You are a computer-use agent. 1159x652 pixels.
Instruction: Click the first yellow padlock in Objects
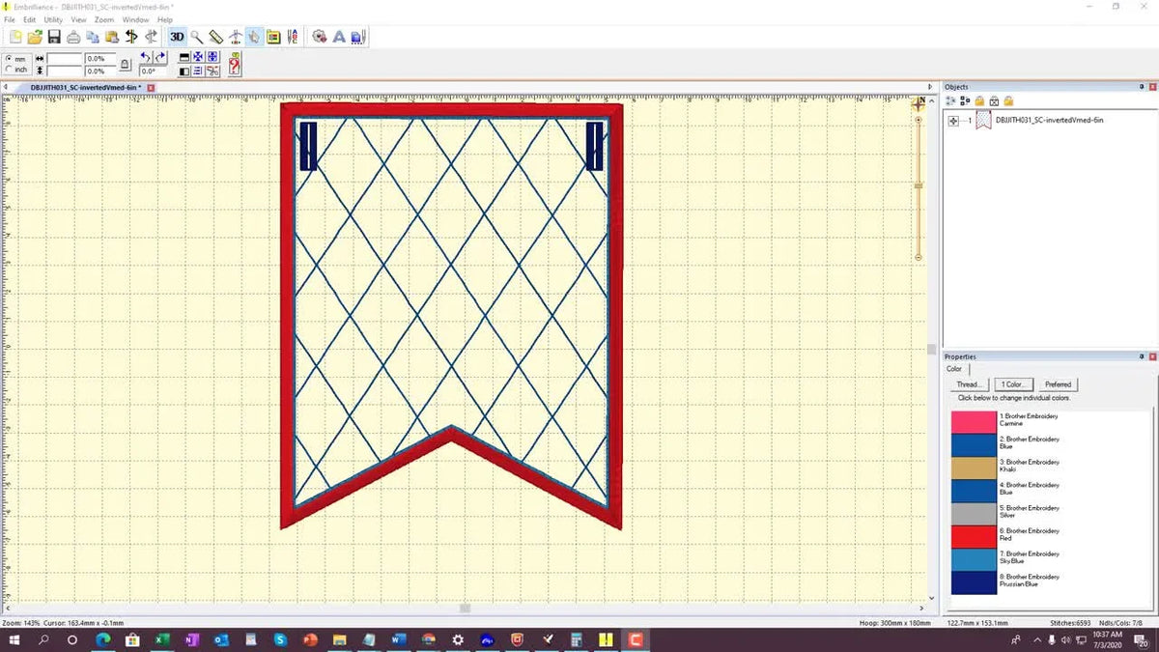point(979,100)
